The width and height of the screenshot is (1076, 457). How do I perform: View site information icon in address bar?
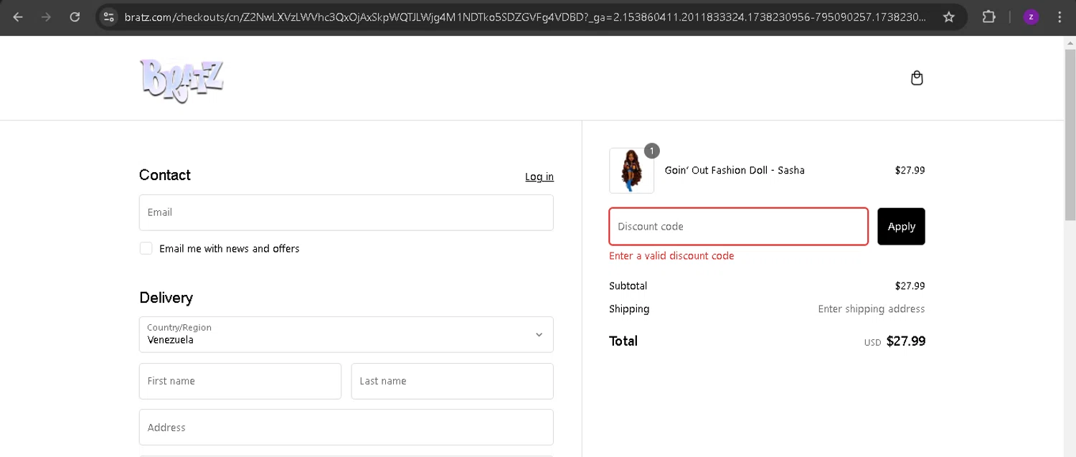coord(108,17)
